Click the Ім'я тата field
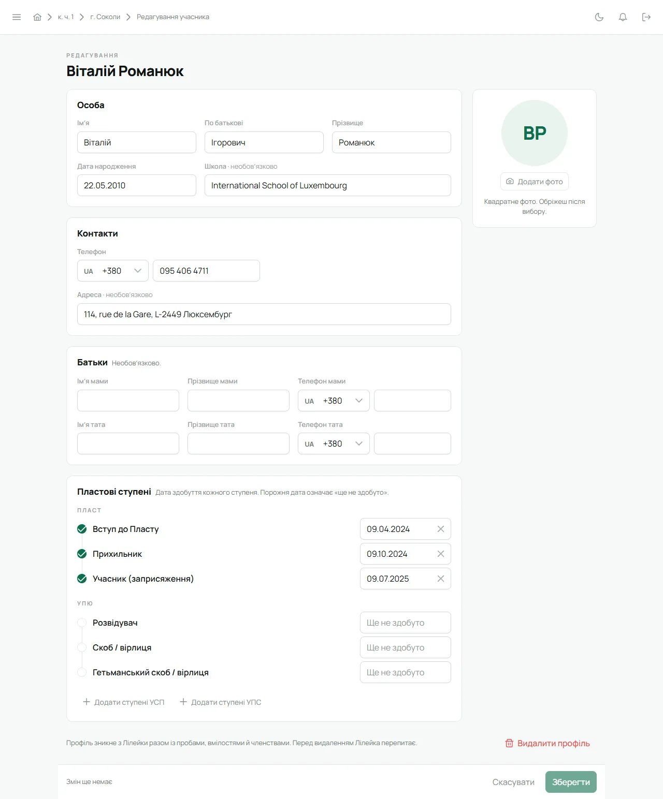 [x=128, y=443]
